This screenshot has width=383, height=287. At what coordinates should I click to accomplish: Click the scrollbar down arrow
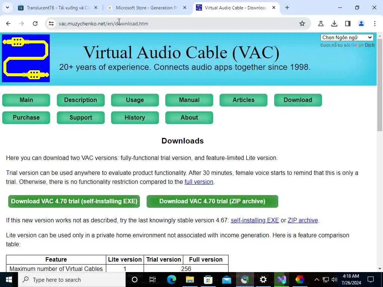[380, 269]
